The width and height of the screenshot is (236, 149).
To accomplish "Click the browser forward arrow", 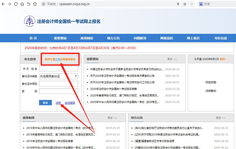I will pos(9,4).
